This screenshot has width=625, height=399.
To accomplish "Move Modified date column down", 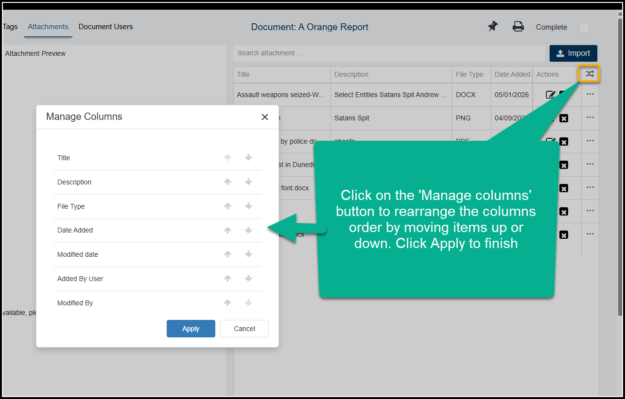I will click(x=248, y=254).
